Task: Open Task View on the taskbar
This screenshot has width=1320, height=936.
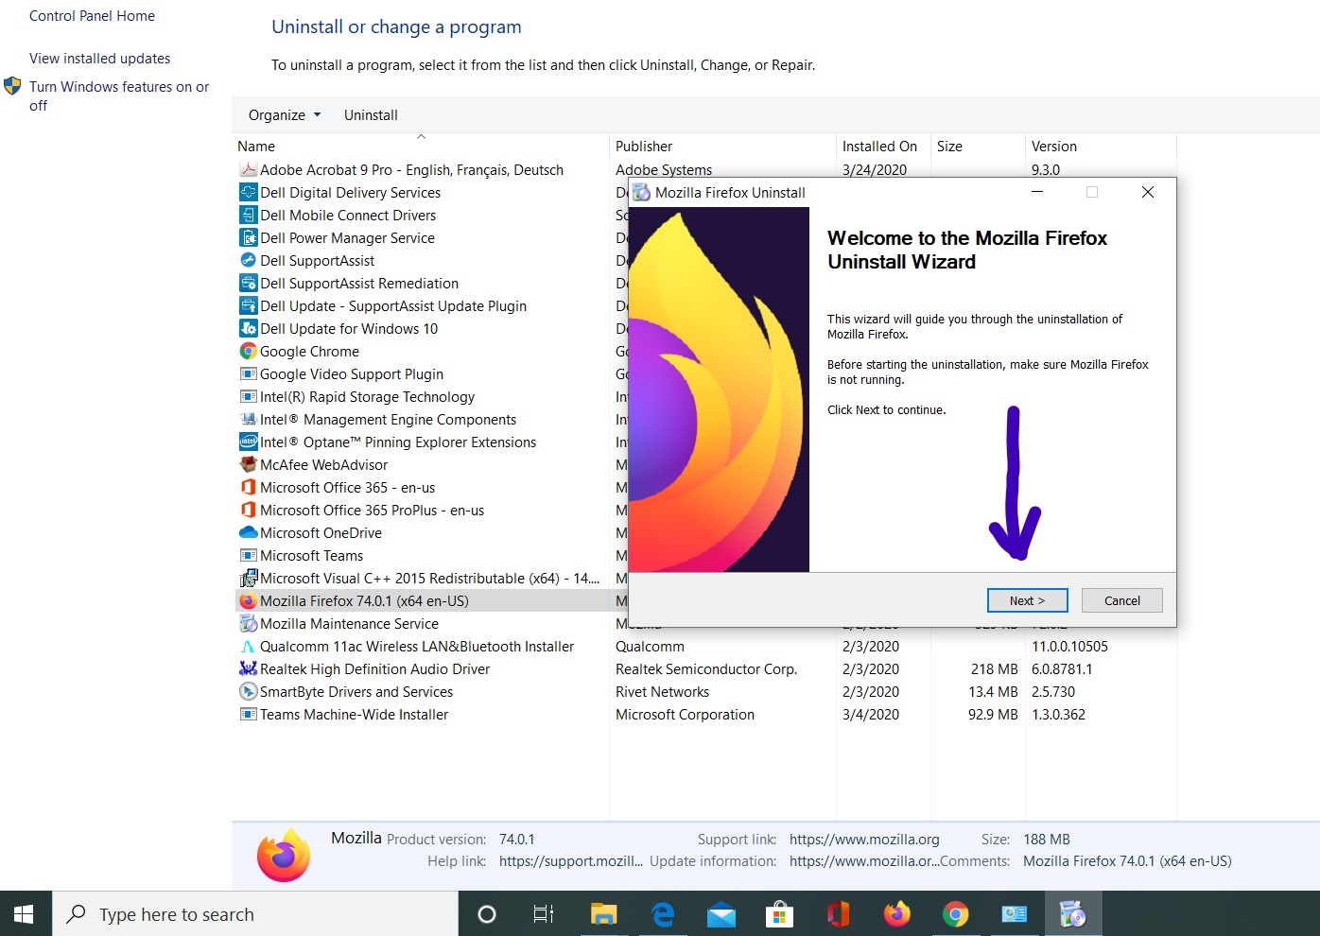Action: (x=544, y=914)
